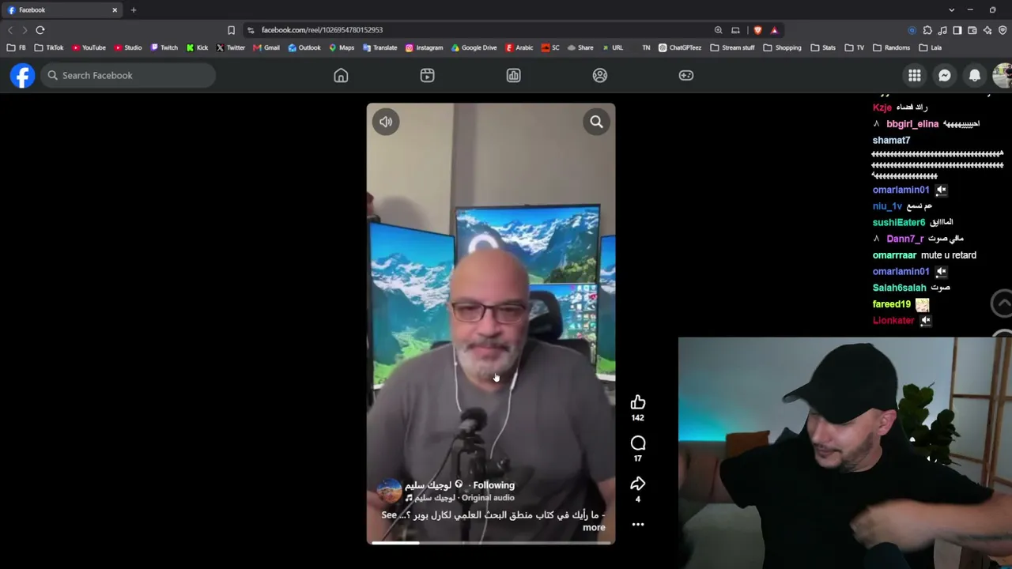Open a new browser tab
Screen dimensions: 1012x569
click(134, 10)
